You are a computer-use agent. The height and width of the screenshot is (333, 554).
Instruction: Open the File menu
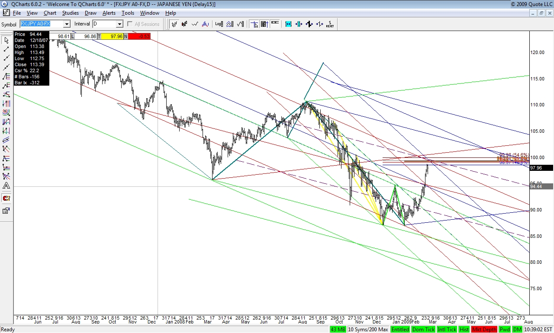pyautogui.click(x=17, y=13)
